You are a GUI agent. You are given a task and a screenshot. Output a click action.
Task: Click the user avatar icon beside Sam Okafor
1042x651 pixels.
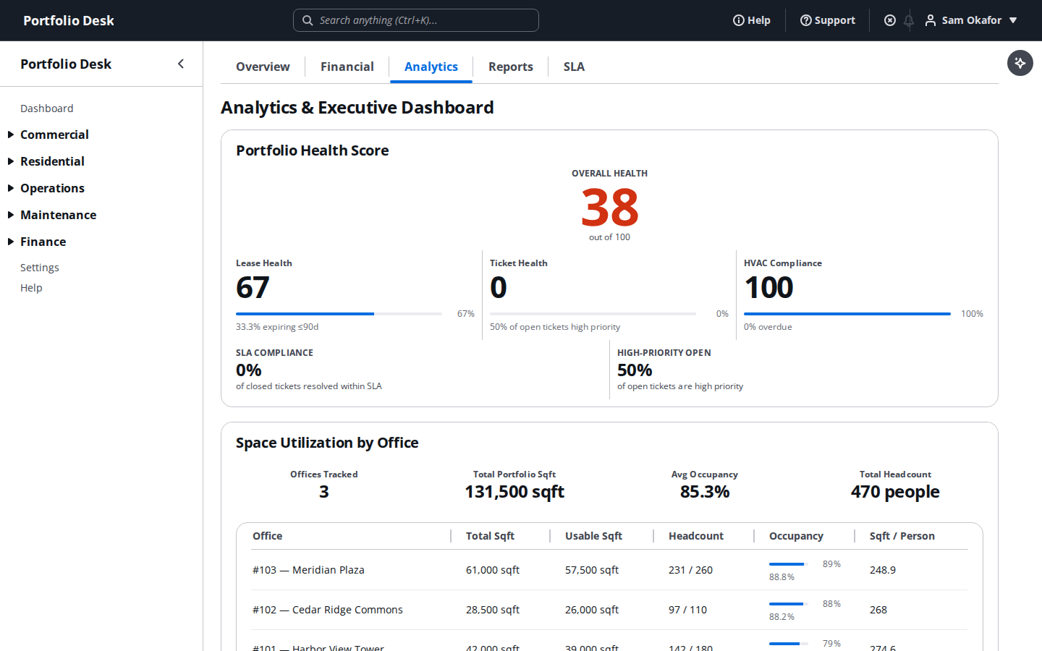click(x=931, y=20)
